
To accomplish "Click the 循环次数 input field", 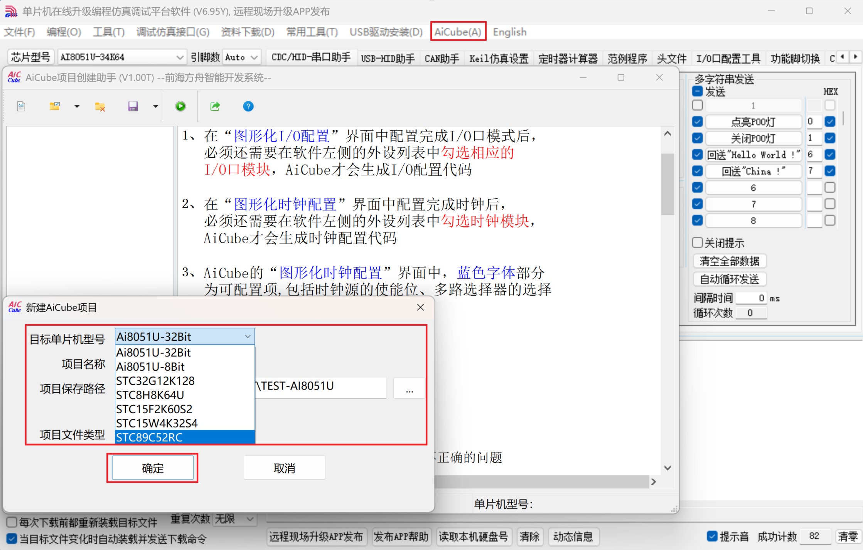I will 752,313.
